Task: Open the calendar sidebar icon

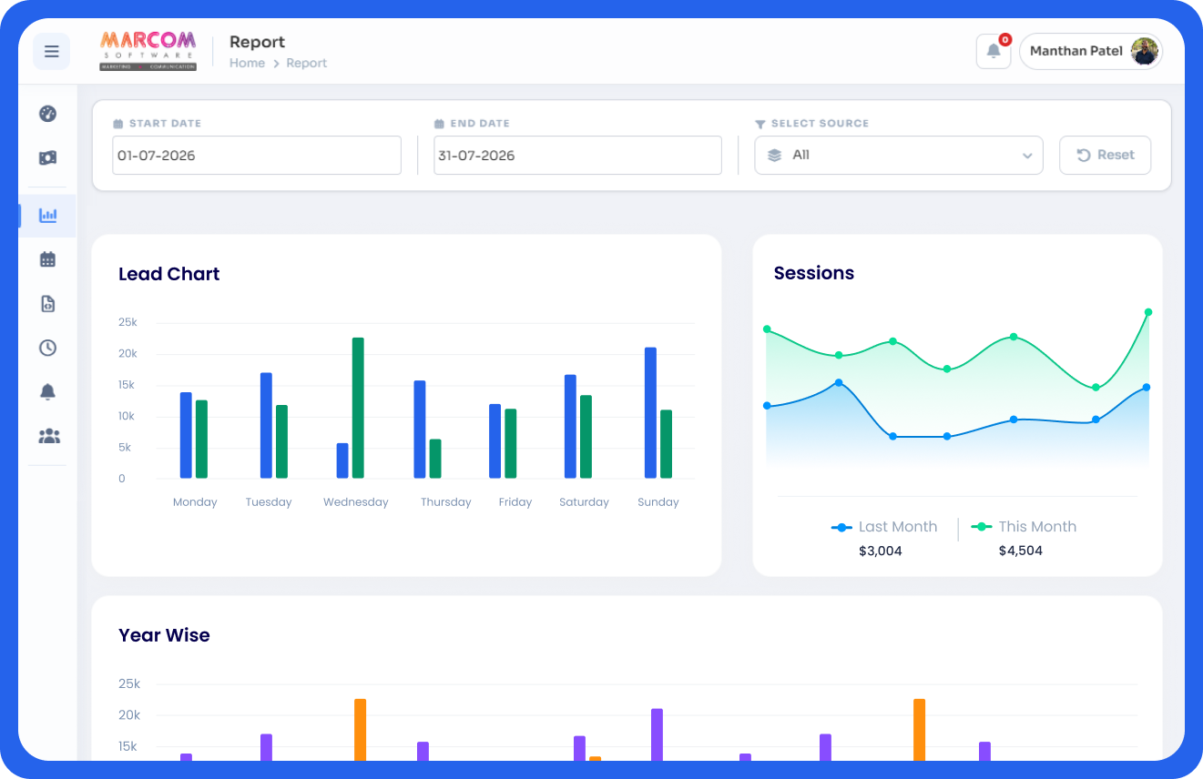Action: click(x=48, y=259)
